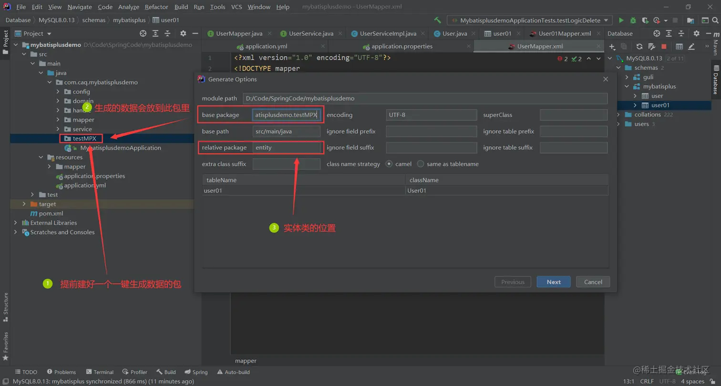Open the Project Structure icon in the top toolbar
The width and height of the screenshot is (721, 386).
coord(690,20)
